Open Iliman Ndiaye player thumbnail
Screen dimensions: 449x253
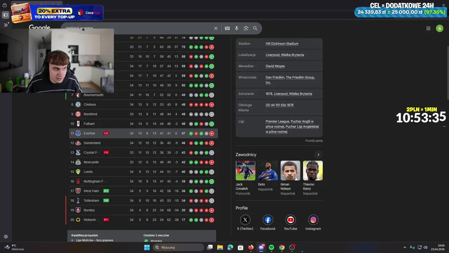290,171
